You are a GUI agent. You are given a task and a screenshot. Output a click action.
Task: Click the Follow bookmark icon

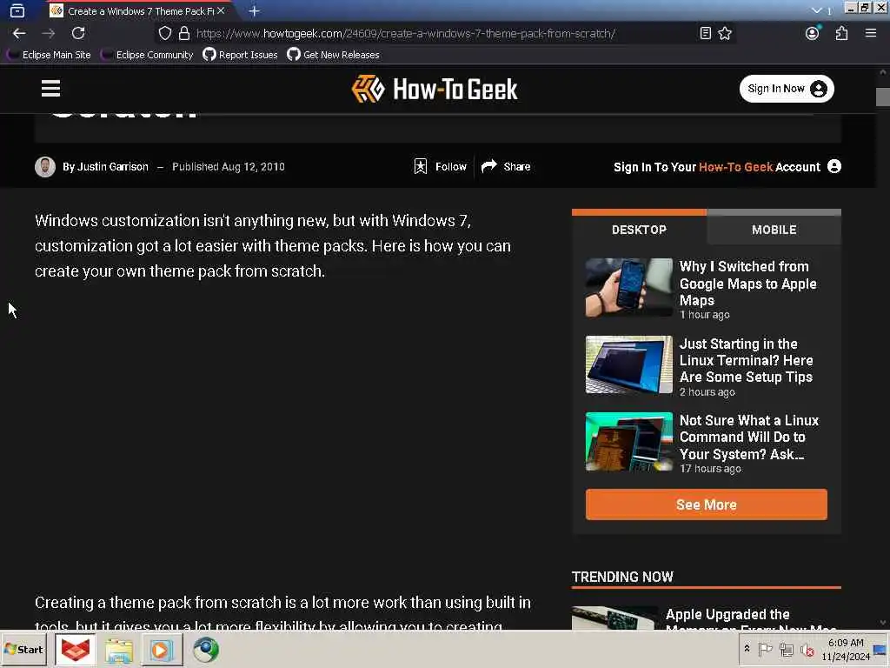point(421,166)
